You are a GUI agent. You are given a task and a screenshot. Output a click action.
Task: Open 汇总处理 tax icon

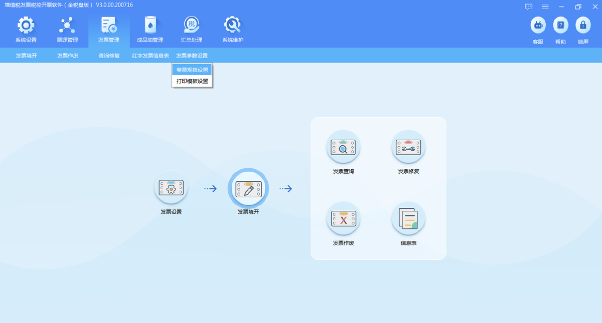192,25
